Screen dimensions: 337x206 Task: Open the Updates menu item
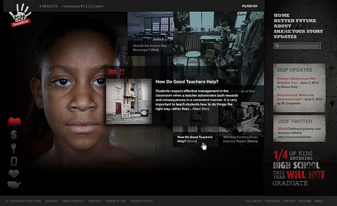pos(285,37)
